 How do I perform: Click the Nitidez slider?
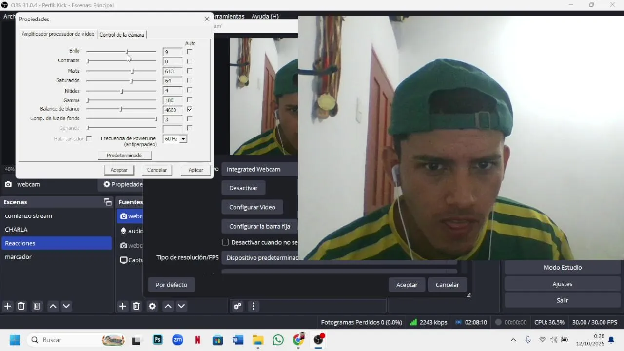121,91
